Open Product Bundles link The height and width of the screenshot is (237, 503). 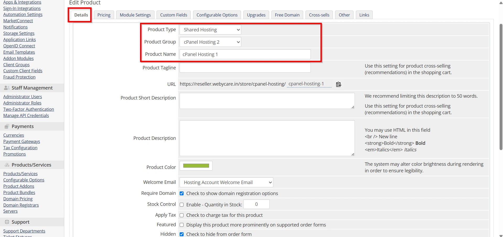pyautogui.click(x=19, y=192)
